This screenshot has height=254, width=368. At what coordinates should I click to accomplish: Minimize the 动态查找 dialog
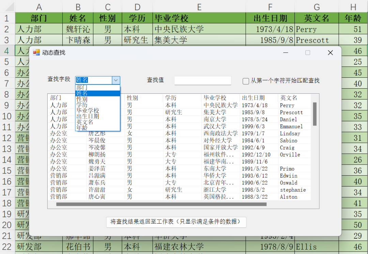[x=286, y=53]
